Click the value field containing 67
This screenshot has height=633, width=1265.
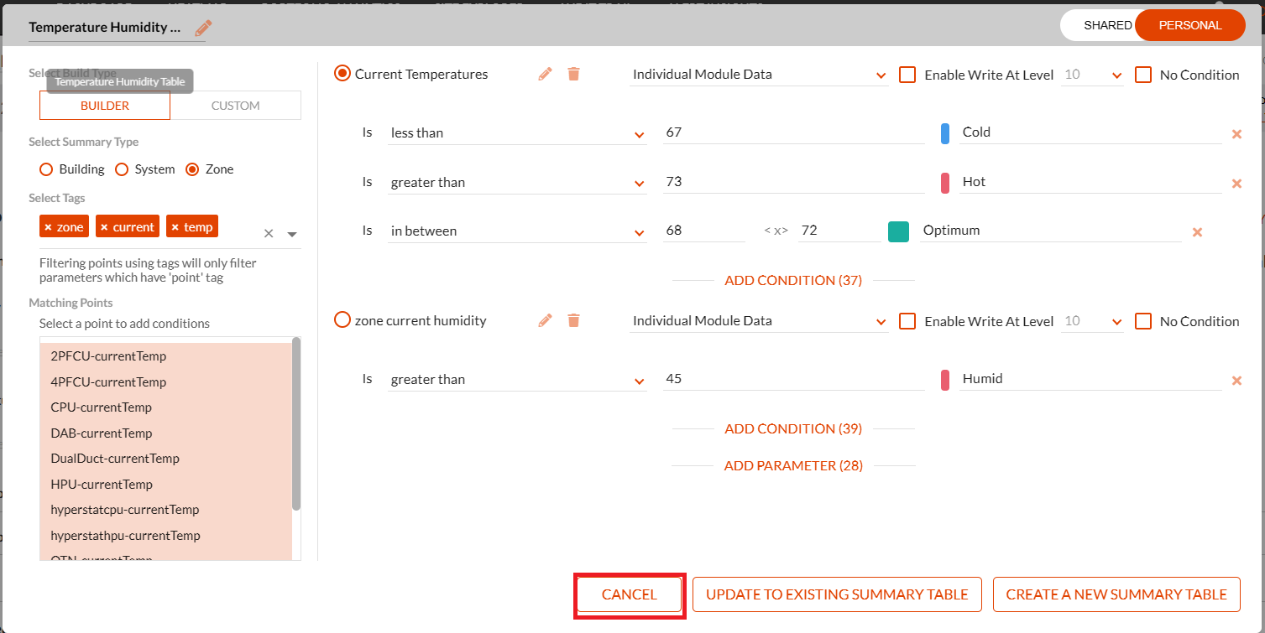coord(793,132)
